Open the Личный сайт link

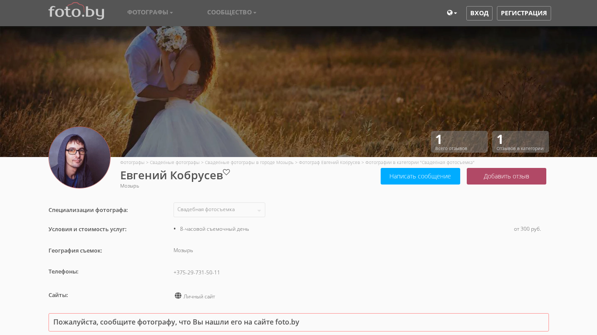click(x=199, y=297)
